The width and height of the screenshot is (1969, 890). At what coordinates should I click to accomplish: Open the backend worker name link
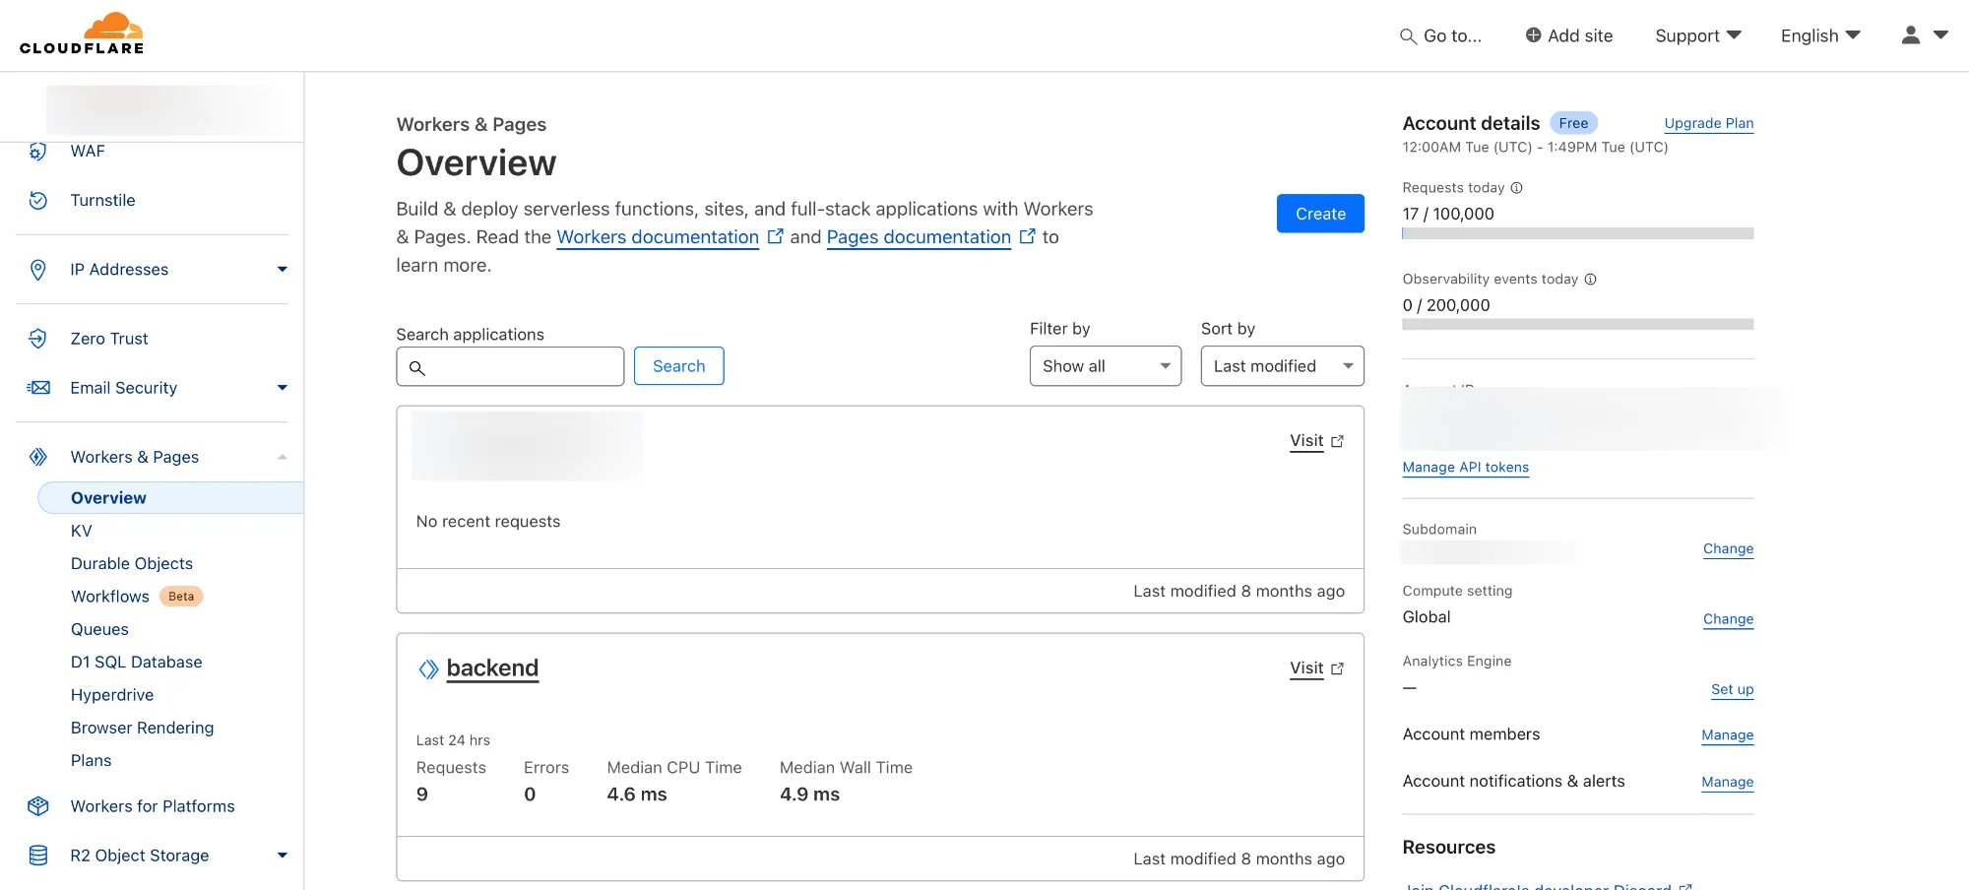492,668
